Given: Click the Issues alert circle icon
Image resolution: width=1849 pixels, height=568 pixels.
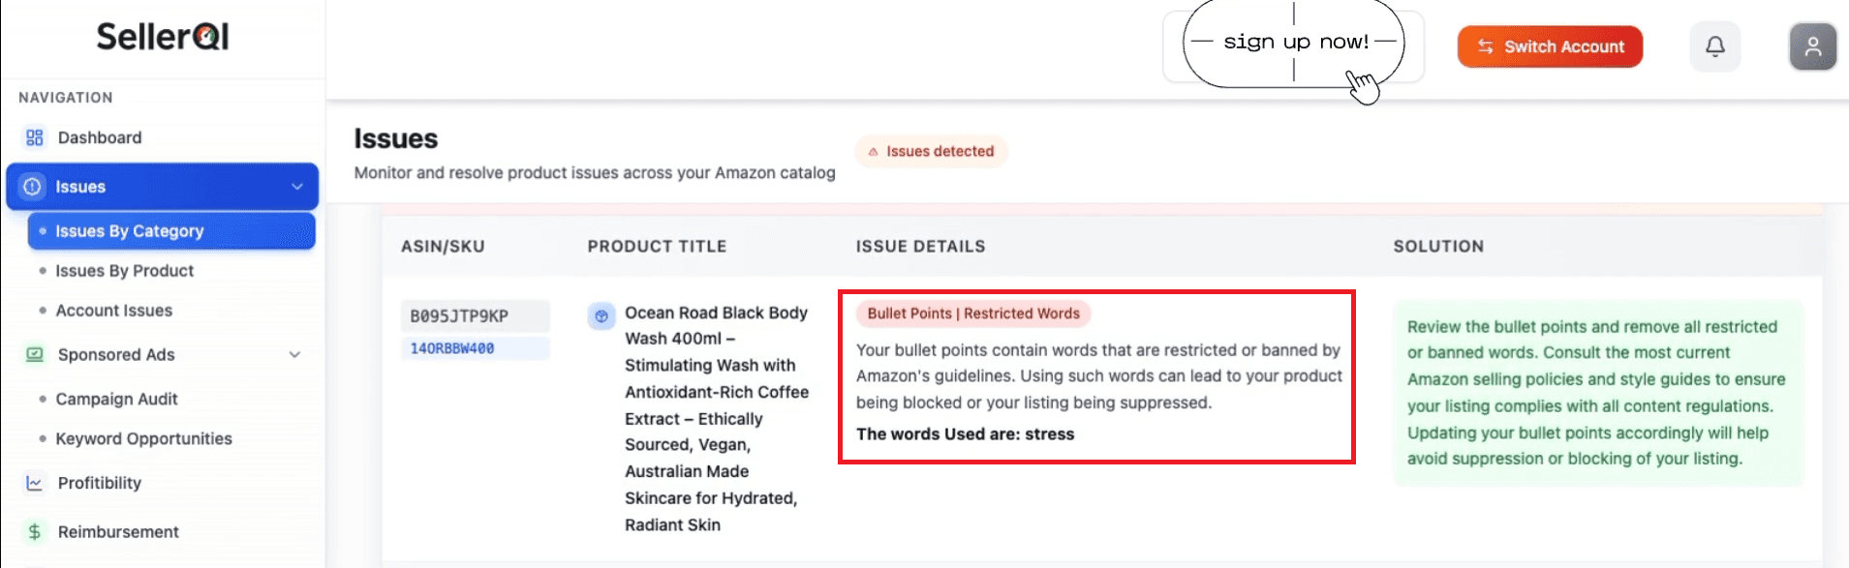Looking at the screenshot, I should click(32, 186).
